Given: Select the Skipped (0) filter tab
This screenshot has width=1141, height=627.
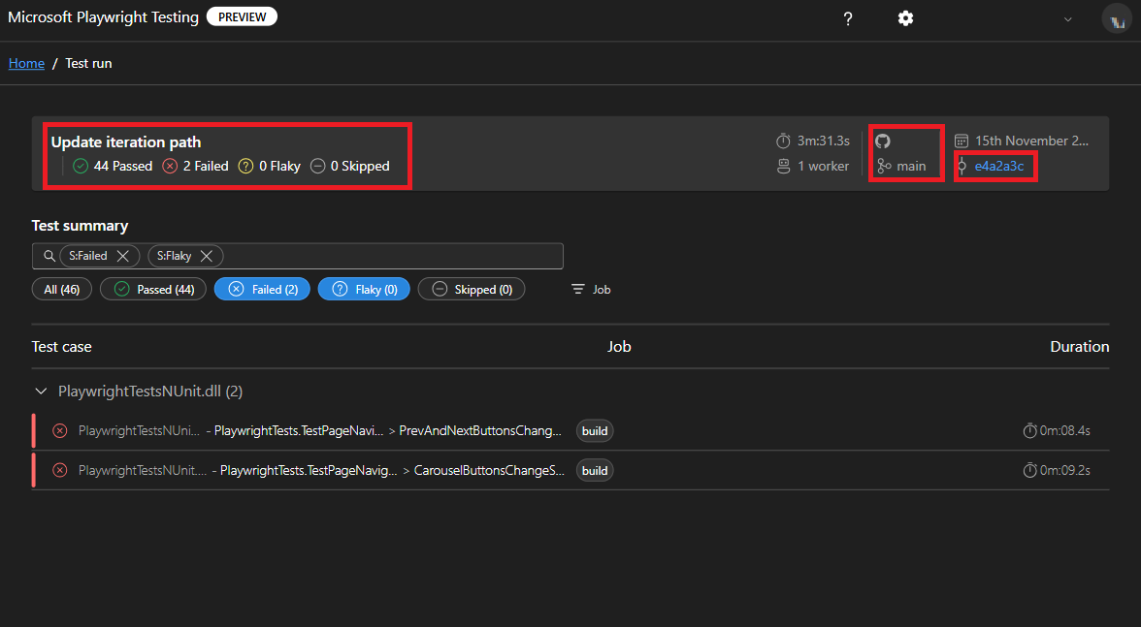Looking at the screenshot, I should (472, 289).
